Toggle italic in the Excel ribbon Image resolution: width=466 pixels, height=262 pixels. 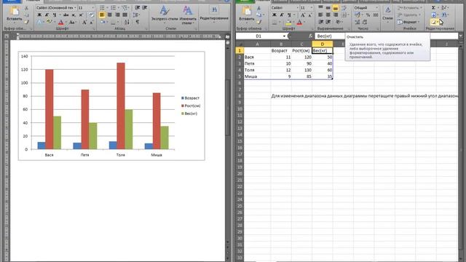click(281, 15)
